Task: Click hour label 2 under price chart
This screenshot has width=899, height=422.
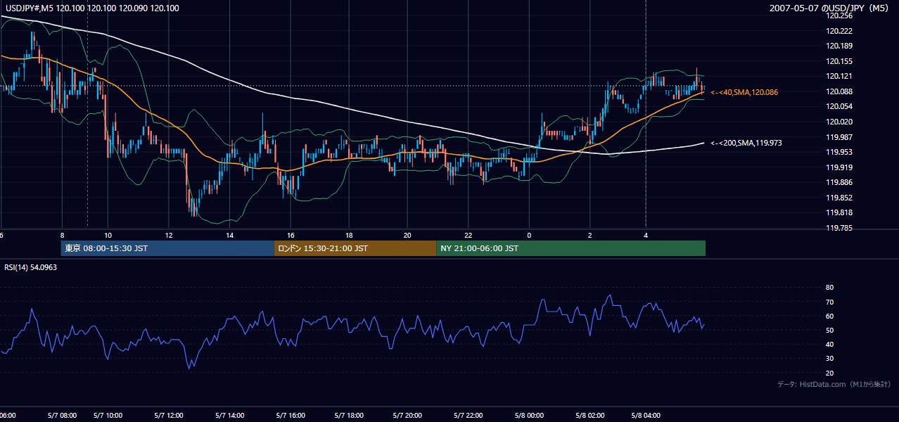Action: 589,235
